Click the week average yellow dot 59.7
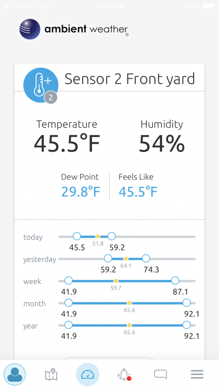The height and width of the screenshot is (389, 219). pyautogui.click(x=116, y=281)
